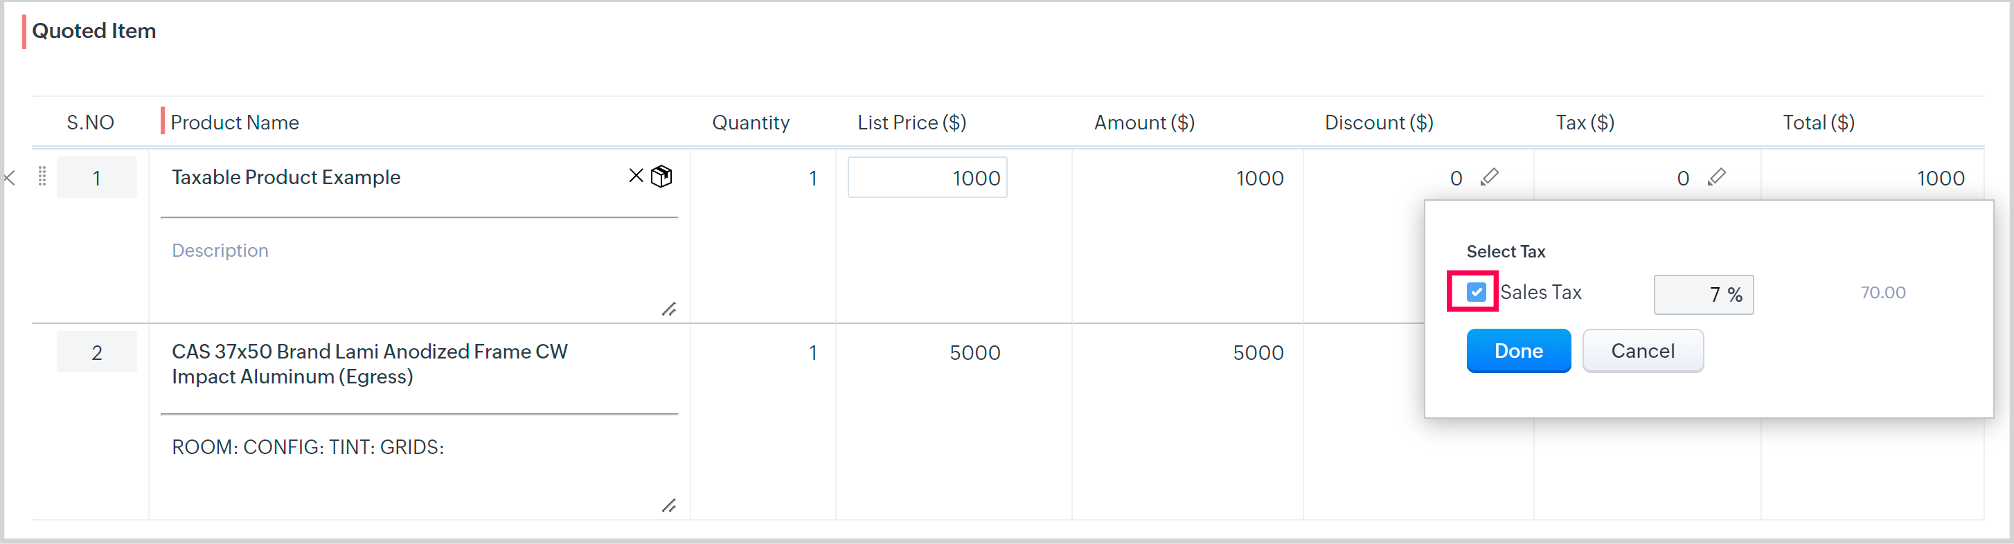Screen dimensions: 2014x544
Task: Click the List Price field showing 1000
Action: 927,178
